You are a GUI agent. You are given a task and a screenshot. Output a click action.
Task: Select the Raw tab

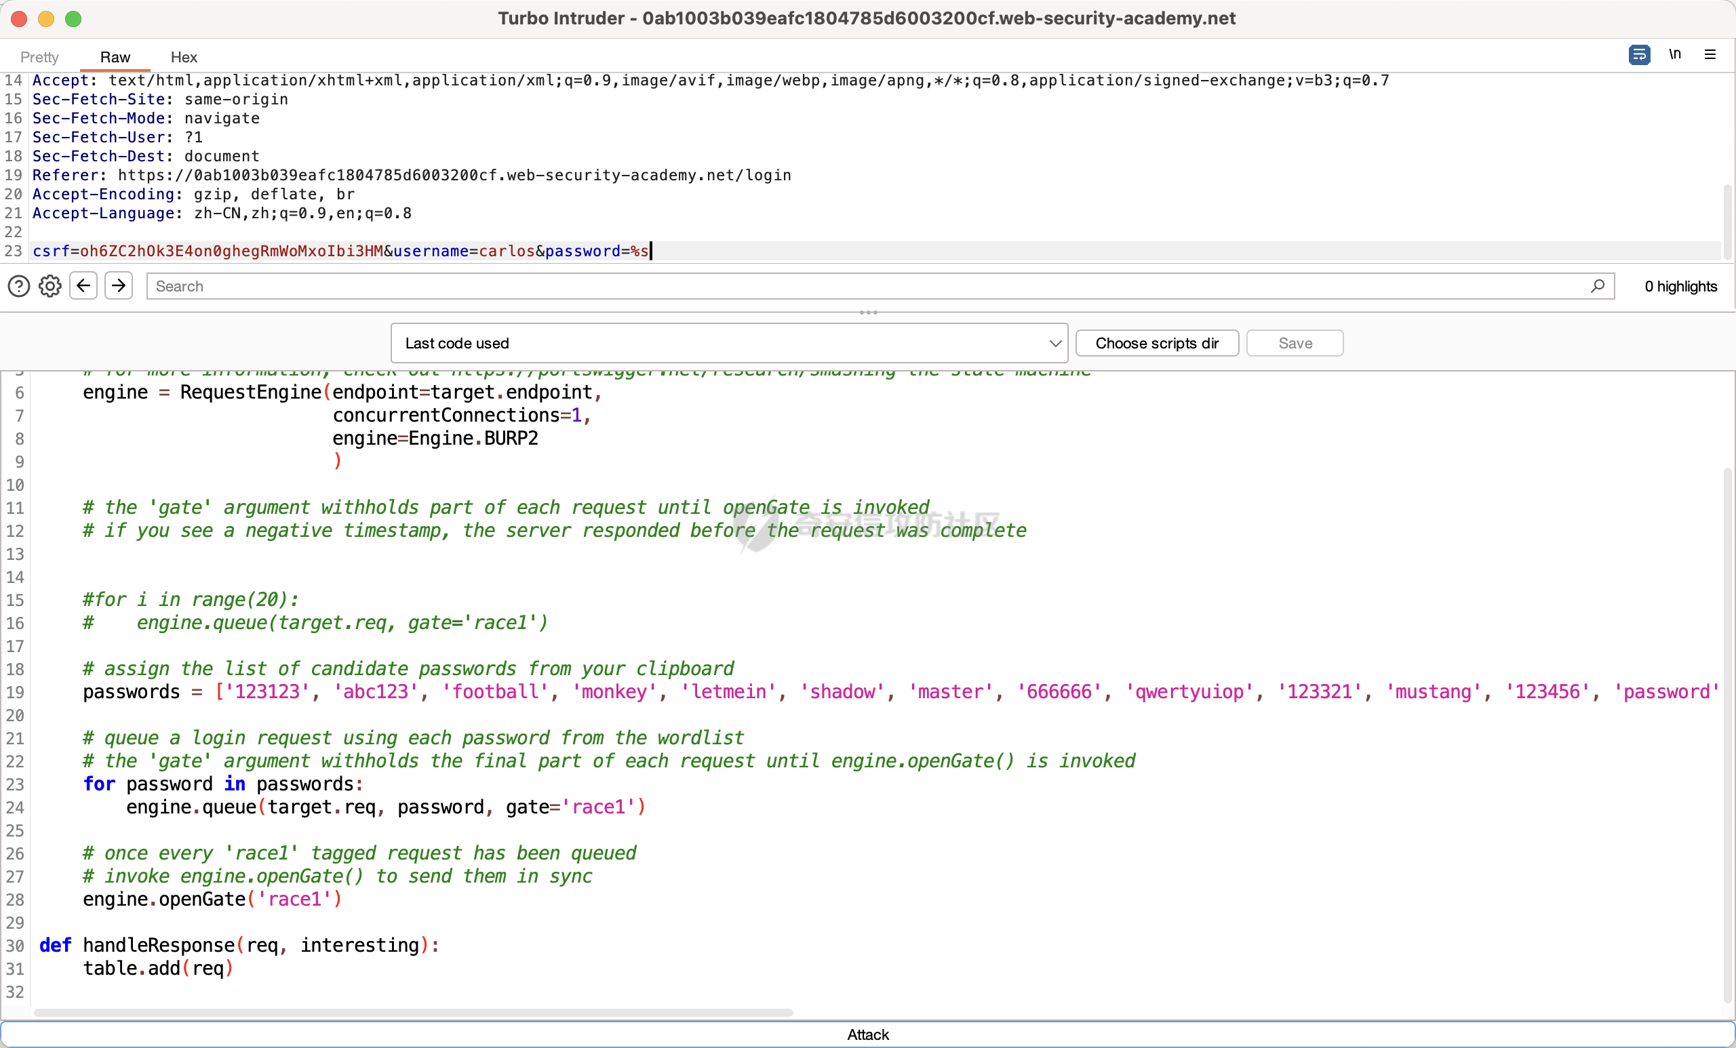[x=115, y=57]
